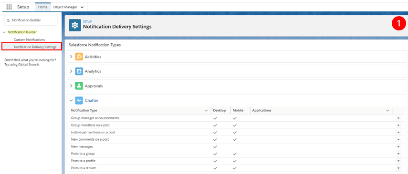Click the Chatter pulse icon
Screen dimensions: 408x174
[x=79, y=100]
